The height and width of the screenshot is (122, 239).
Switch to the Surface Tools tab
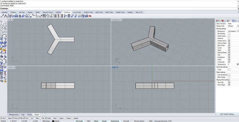(x=88, y=12)
